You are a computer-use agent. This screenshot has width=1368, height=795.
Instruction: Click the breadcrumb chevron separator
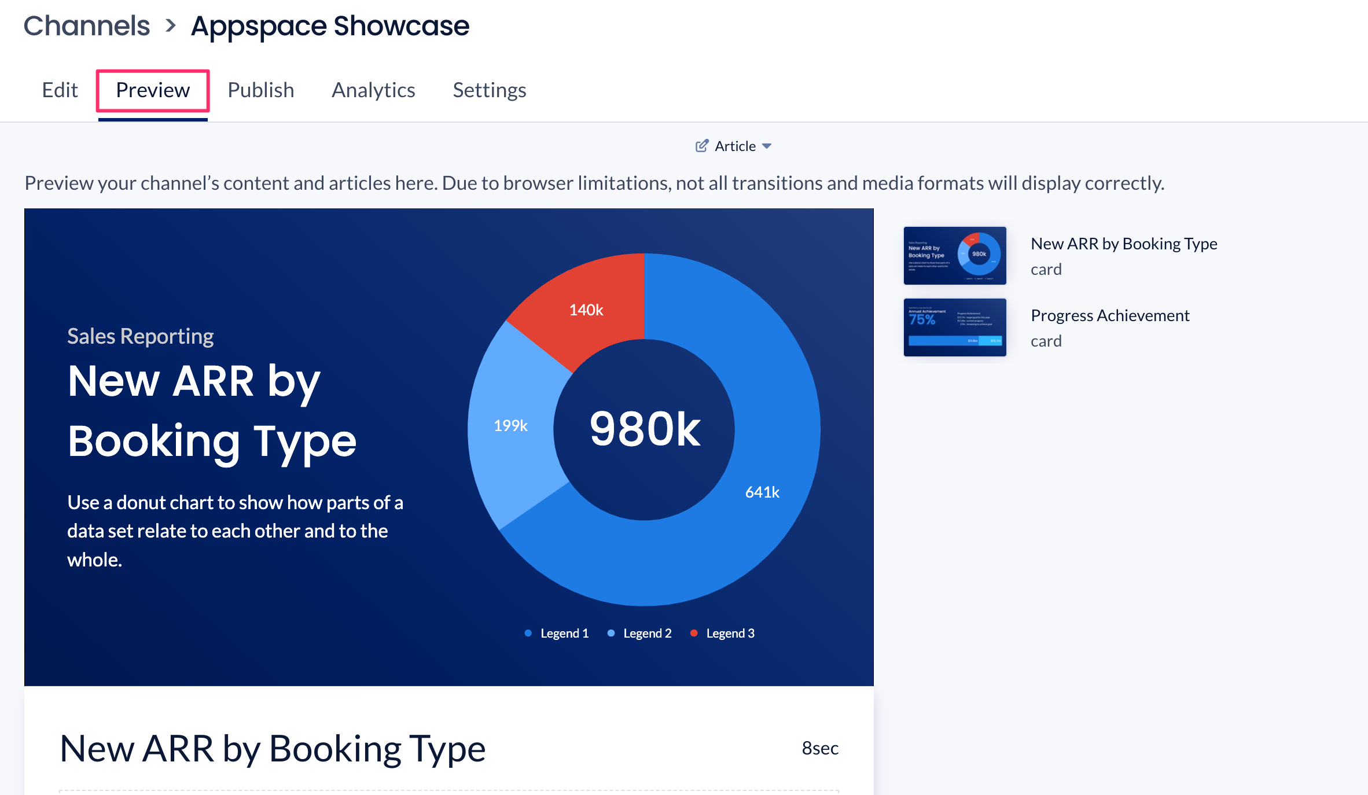tap(170, 26)
